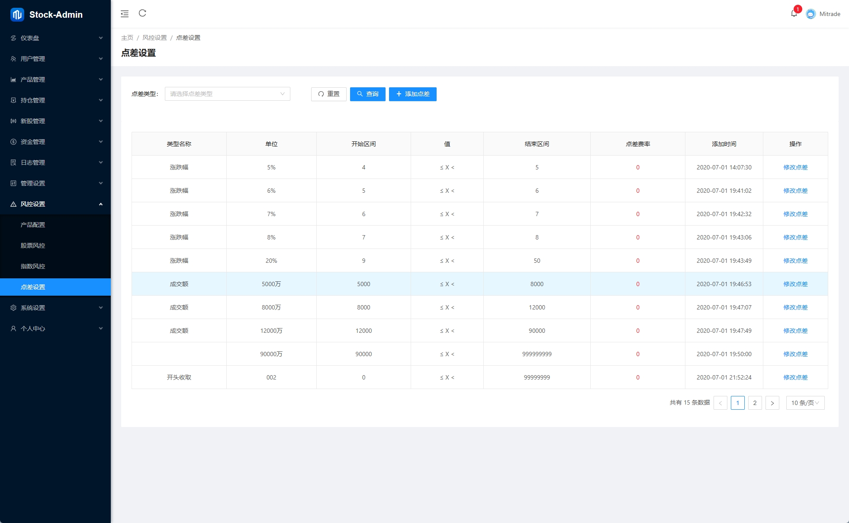Open 产品配置 submenu item
Viewport: 849px width, 523px height.
pyautogui.click(x=33, y=225)
